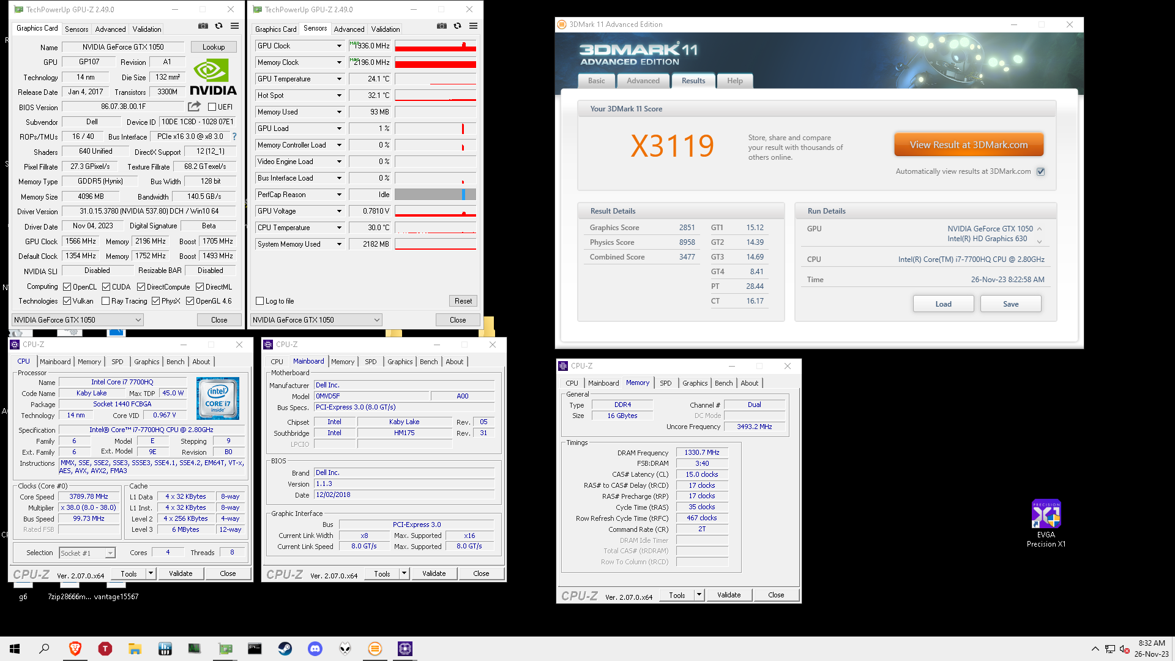This screenshot has width=1175, height=661.
Task: Open taskbar Search magnifier
Action: tap(44, 649)
